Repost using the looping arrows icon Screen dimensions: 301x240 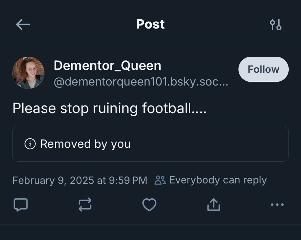85,205
